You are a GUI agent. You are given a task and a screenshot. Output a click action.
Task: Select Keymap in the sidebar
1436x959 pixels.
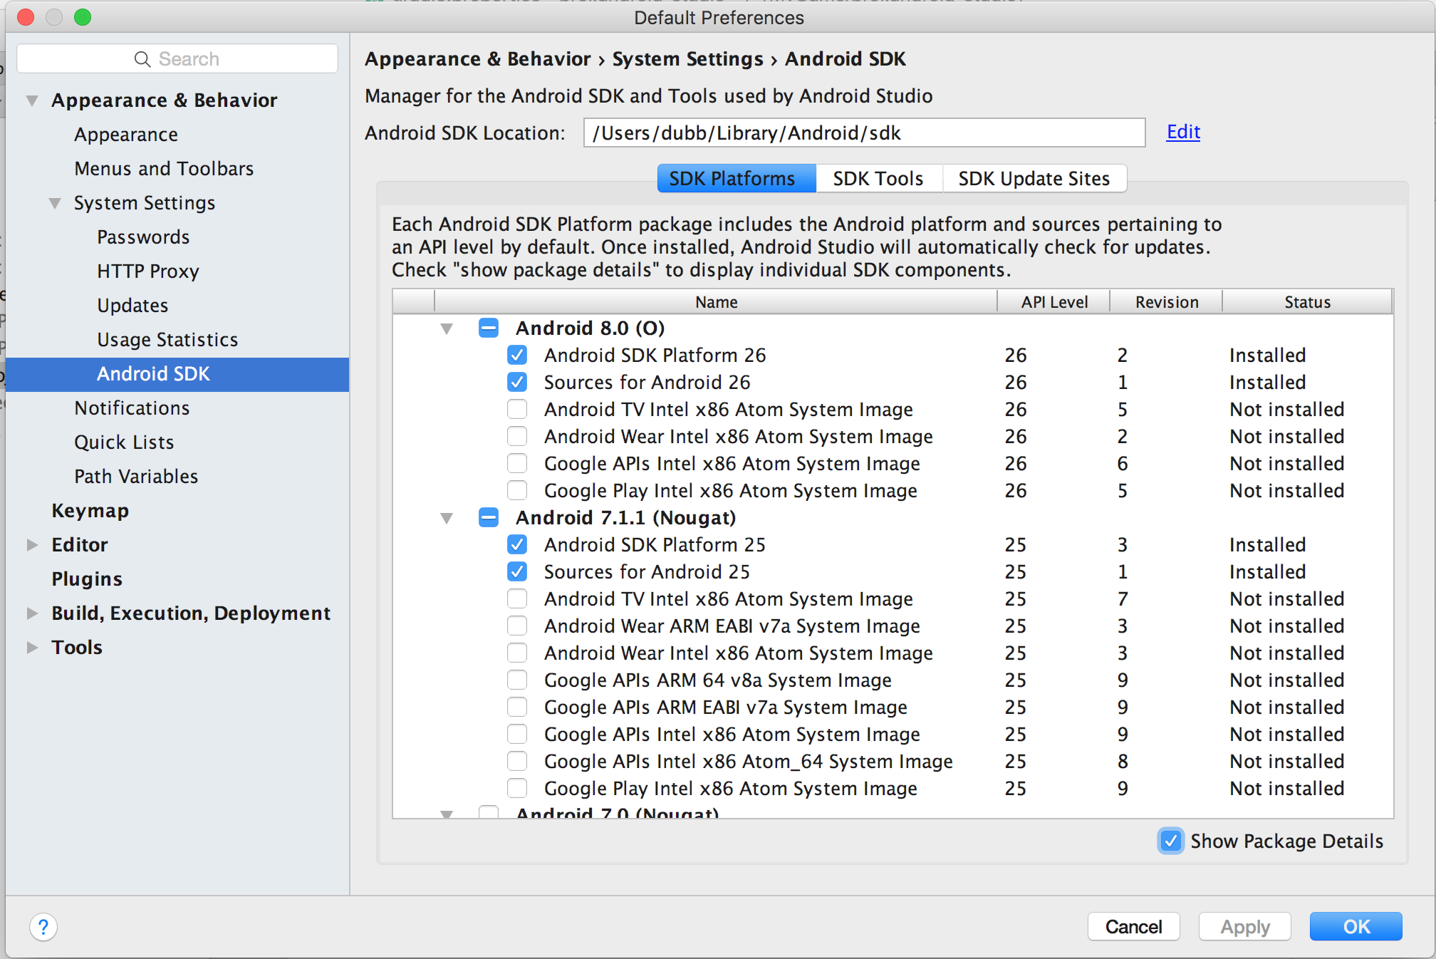pos(90,511)
